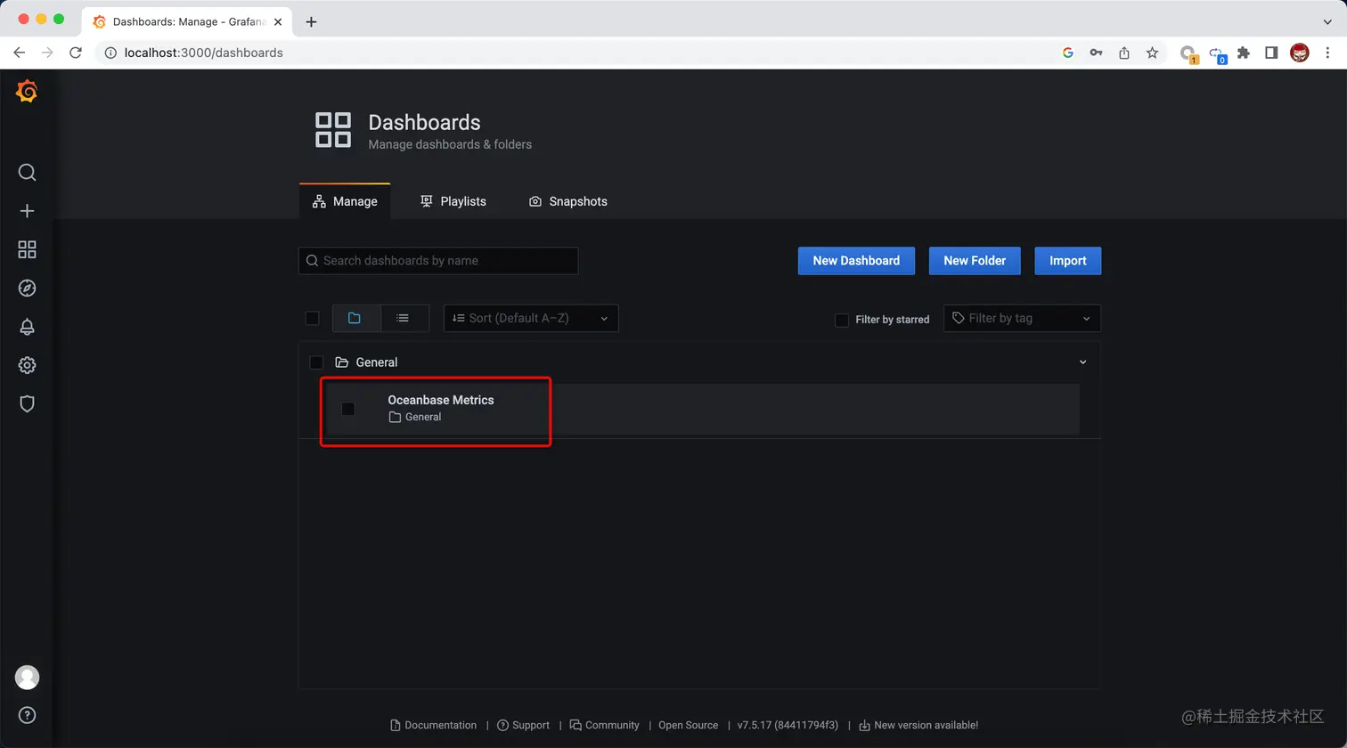Open the Alerting bell icon
Image resolution: width=1347 pixels, height=748 pixels.
pos(27,327)
